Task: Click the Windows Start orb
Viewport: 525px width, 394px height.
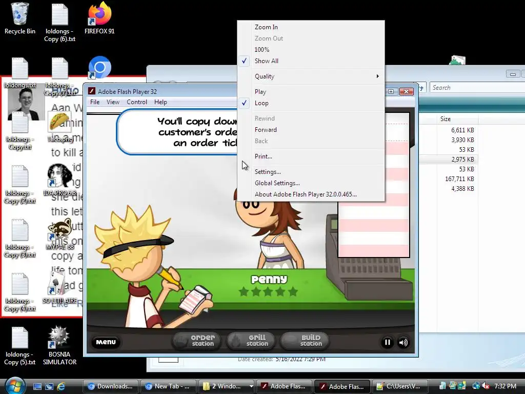Action: [x=15, y=386]
